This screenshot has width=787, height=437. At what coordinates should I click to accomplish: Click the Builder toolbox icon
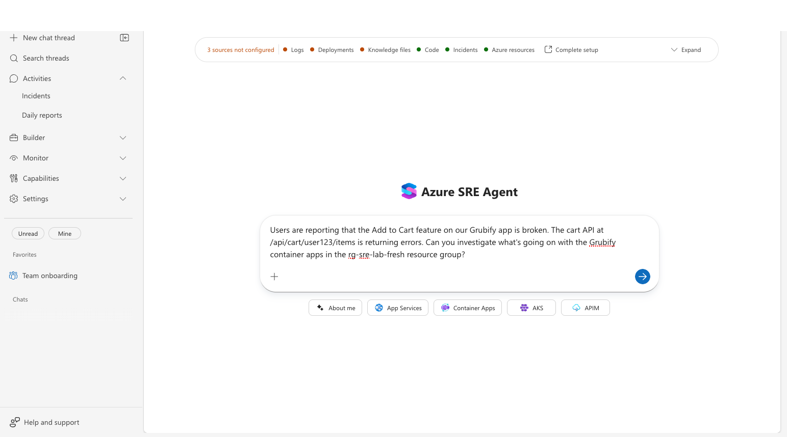point(14,138)
